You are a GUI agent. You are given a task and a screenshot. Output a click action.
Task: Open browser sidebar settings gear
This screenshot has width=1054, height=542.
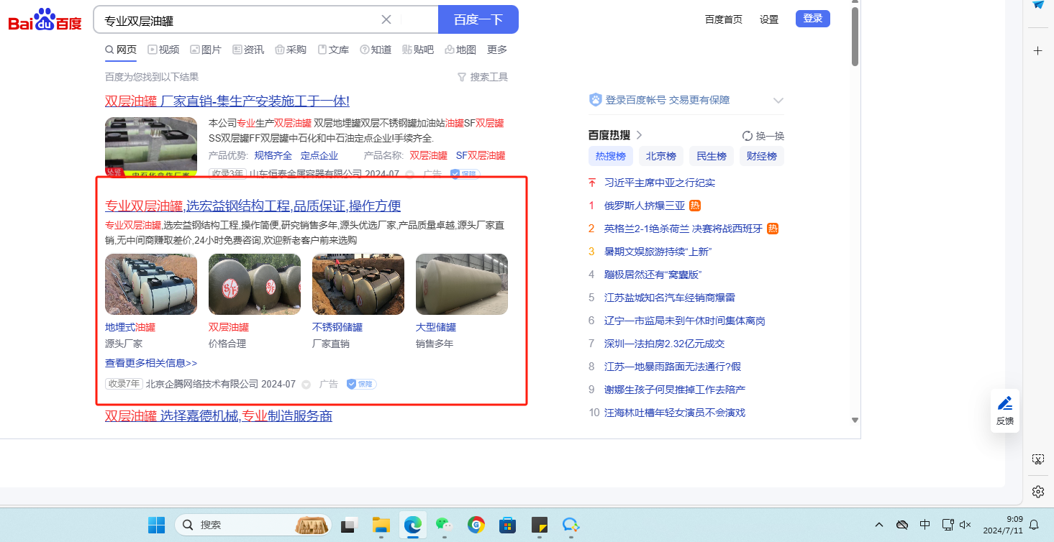pyautogui.click(x=1038, y=492)
